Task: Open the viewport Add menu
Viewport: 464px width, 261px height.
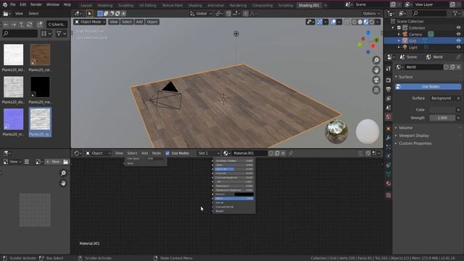Action: click(139, 22)
